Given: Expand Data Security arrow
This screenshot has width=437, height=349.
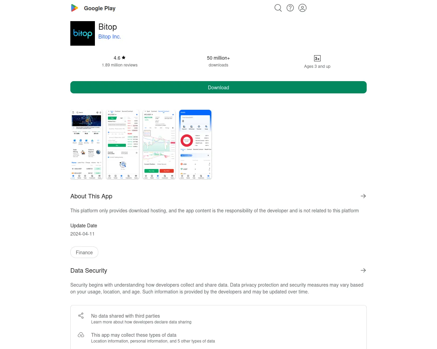Looking at the screenshot, I should pos(363,270).
